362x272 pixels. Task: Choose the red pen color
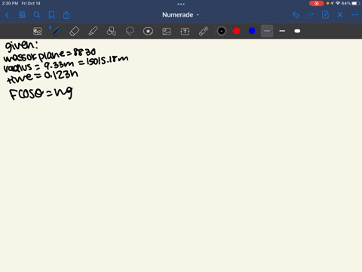coord(237,31)
